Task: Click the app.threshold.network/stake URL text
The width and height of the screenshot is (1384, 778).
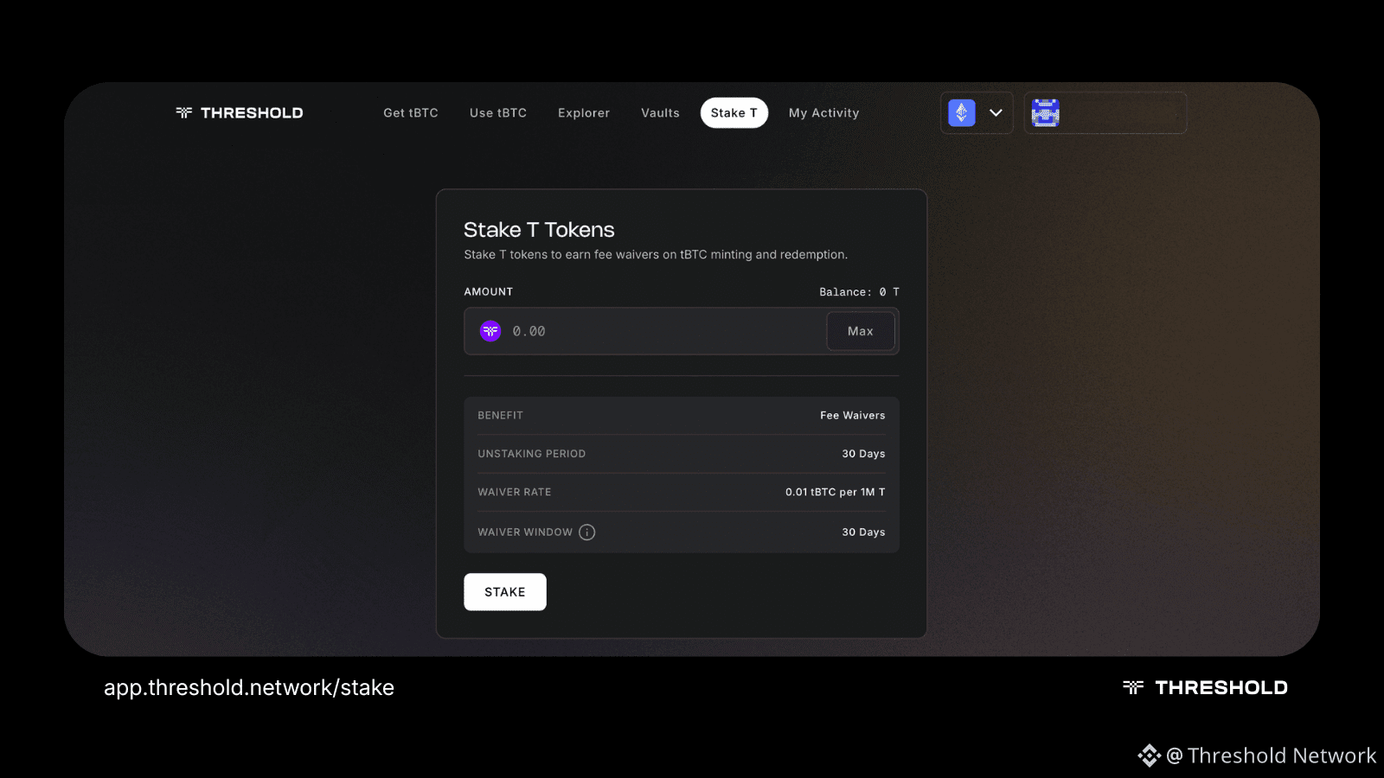Action: [249, 688]
